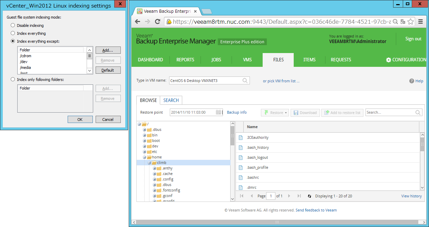Click the Sign out link

(413, 39)
